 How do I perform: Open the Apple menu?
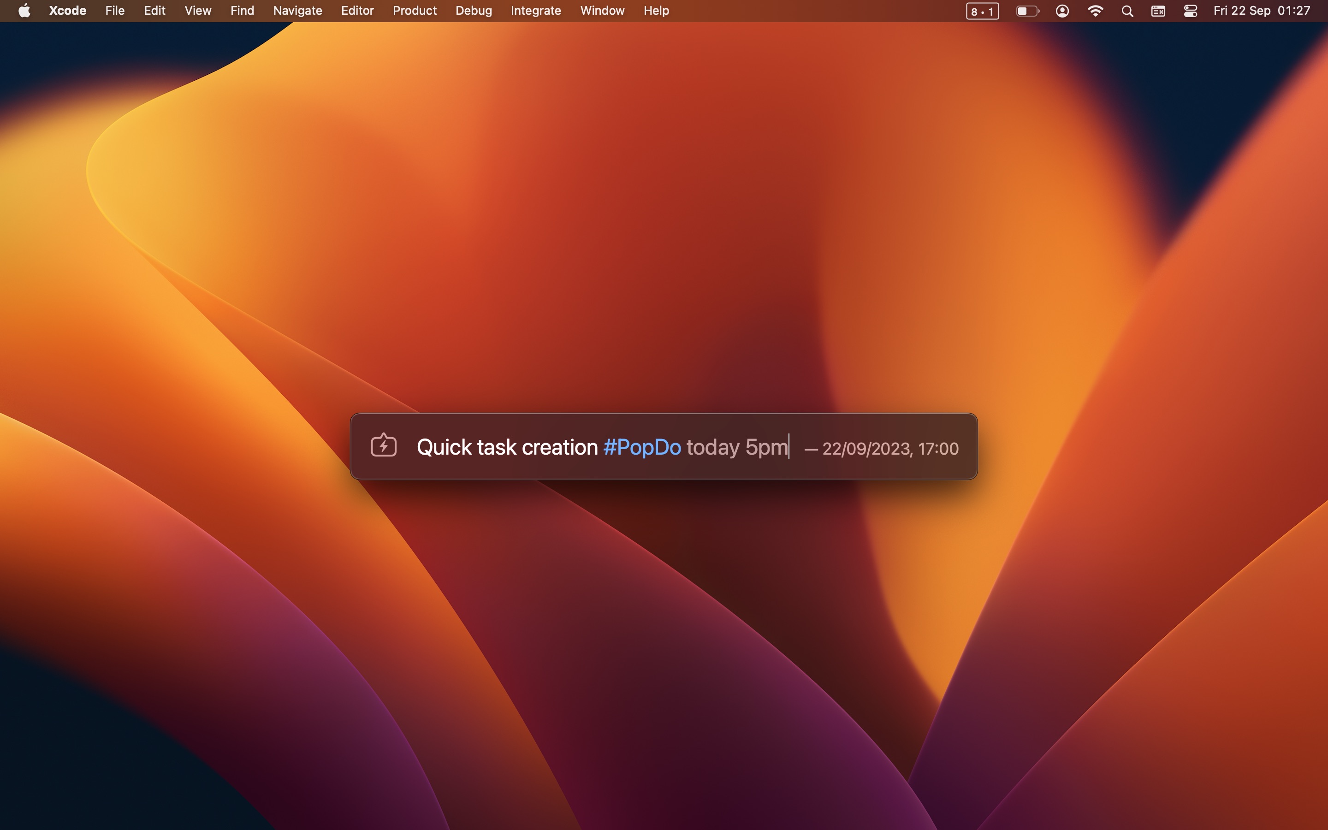pyautogui.click(x=24, y=11)
